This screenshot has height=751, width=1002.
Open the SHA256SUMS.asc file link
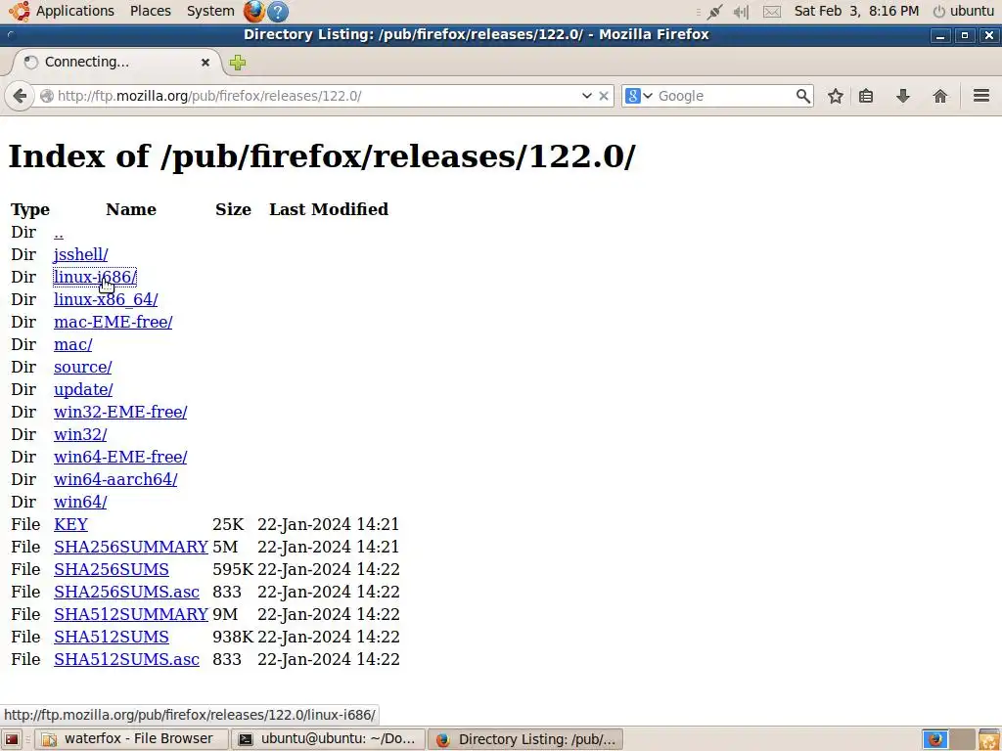click(126, 592)
